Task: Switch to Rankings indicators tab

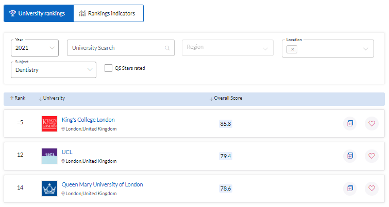Action: coord(108,13)
